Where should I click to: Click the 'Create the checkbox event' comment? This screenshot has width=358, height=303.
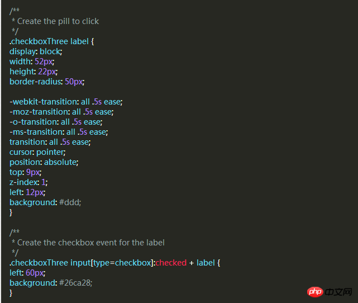tap(91, 243)
